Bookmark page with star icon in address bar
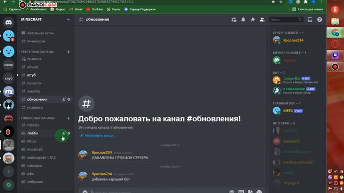 [x=281, y=2]
